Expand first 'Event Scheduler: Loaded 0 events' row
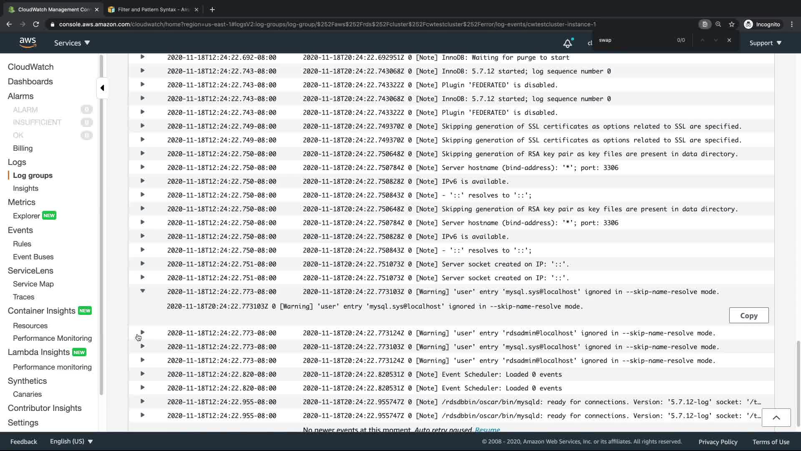 tap(142, 374)
